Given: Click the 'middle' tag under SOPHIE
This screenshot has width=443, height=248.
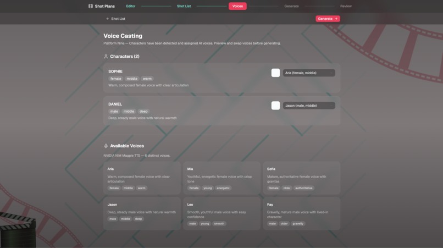Looking at the screenshot, I should (x=132, y=79).
